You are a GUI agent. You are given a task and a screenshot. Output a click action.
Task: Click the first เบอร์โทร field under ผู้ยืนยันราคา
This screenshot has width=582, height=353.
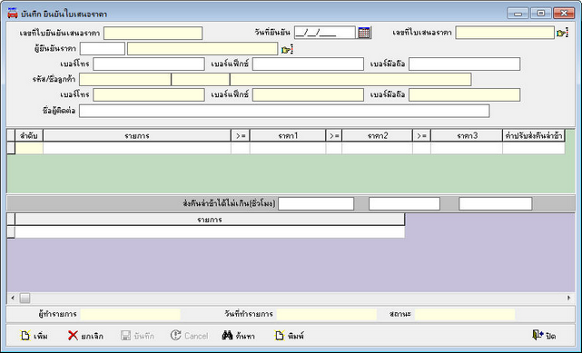149,64
